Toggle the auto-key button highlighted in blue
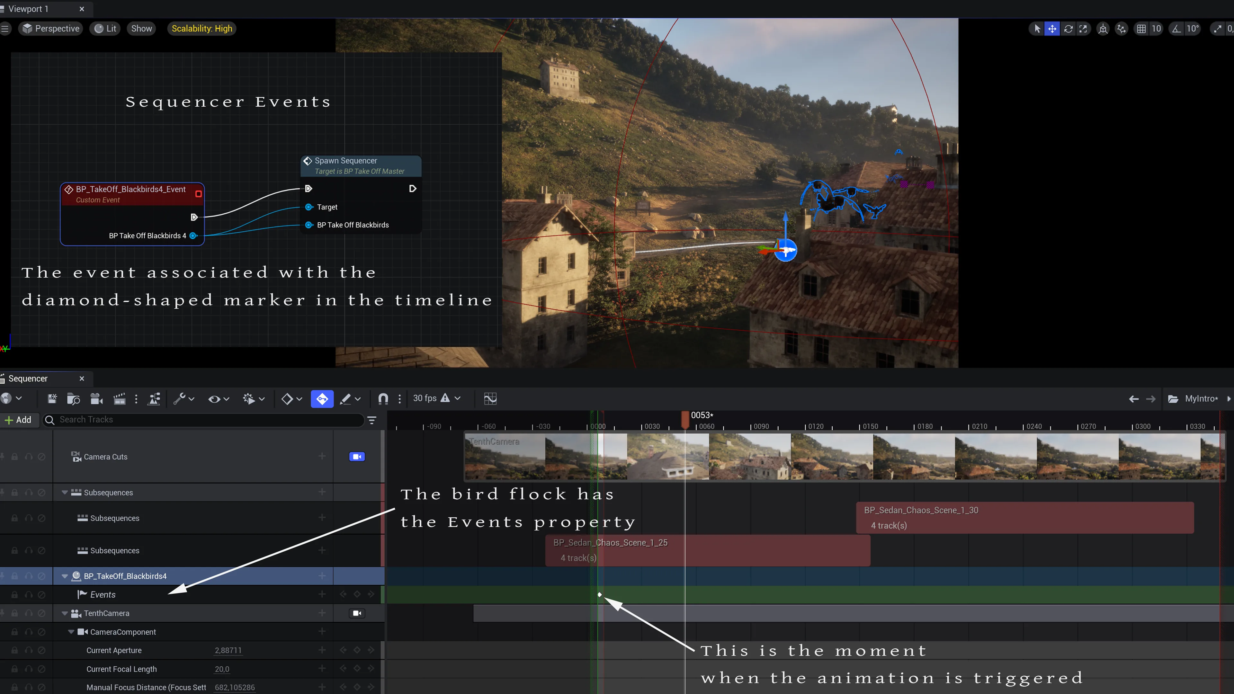 tap(322, 398)
